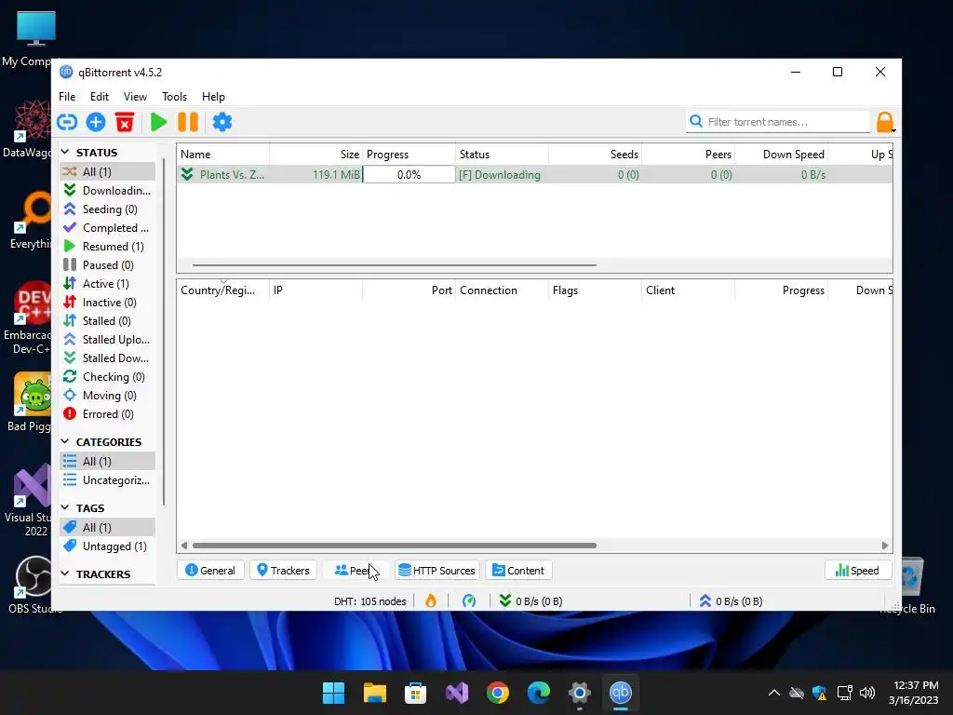This screenshot has width=953, height=715.
Task: Click the right arrow of the peers scrollbar
Action: (885, 546)
